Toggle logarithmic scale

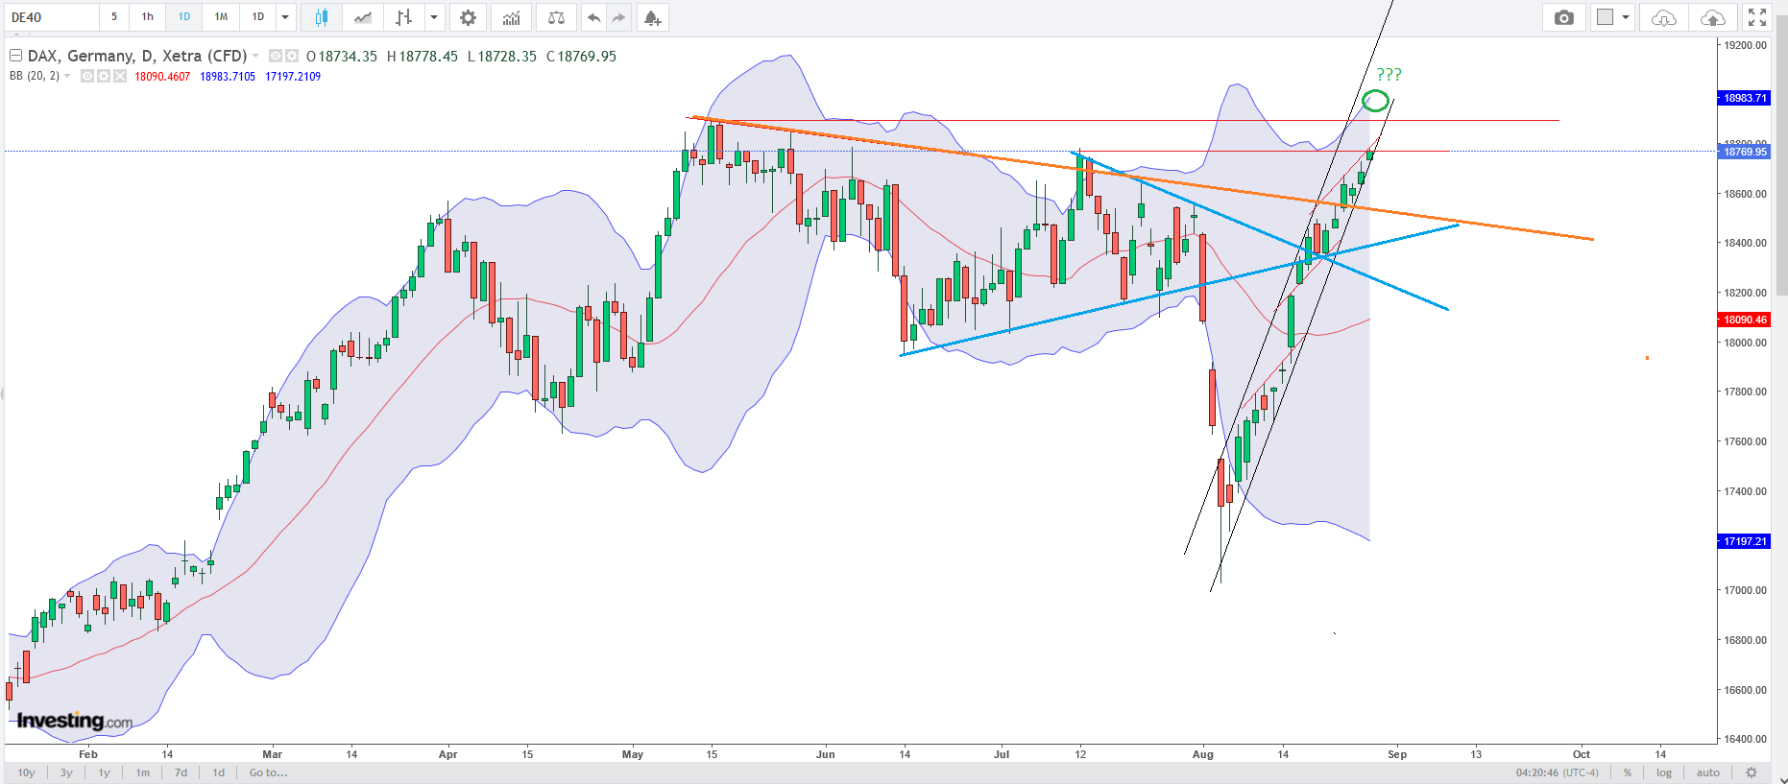(x=1664, y=772)
